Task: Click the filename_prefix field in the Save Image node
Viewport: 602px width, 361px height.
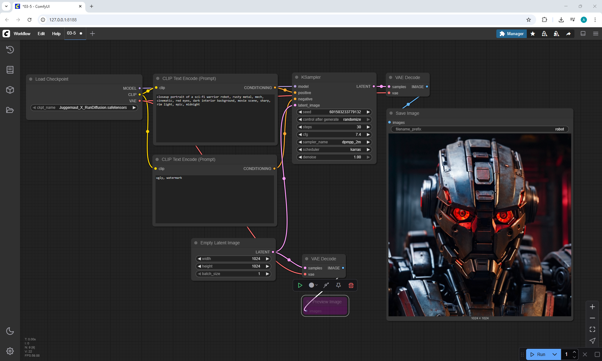Action: click(479, 129)
